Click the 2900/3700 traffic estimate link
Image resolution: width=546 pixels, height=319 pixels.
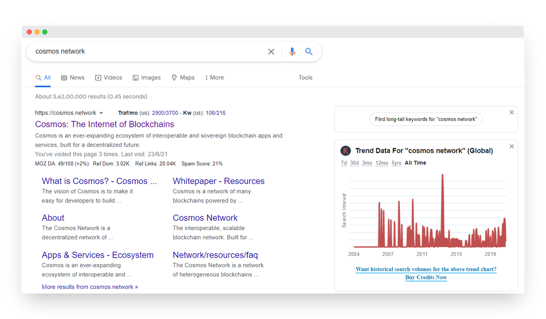(165, 113)
